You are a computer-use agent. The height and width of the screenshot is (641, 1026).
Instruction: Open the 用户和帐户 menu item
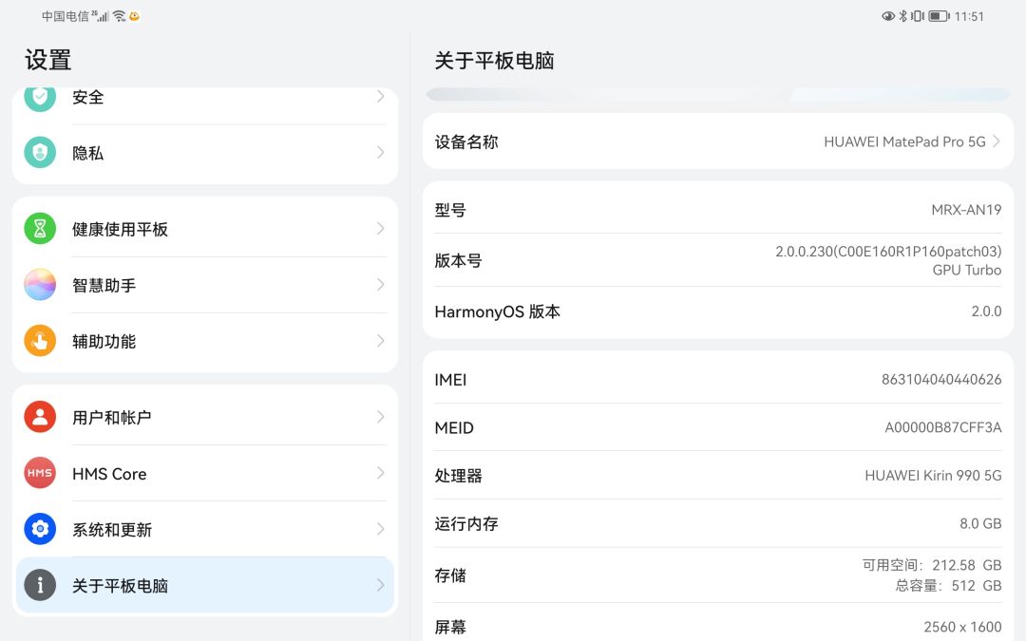(205, 417)
